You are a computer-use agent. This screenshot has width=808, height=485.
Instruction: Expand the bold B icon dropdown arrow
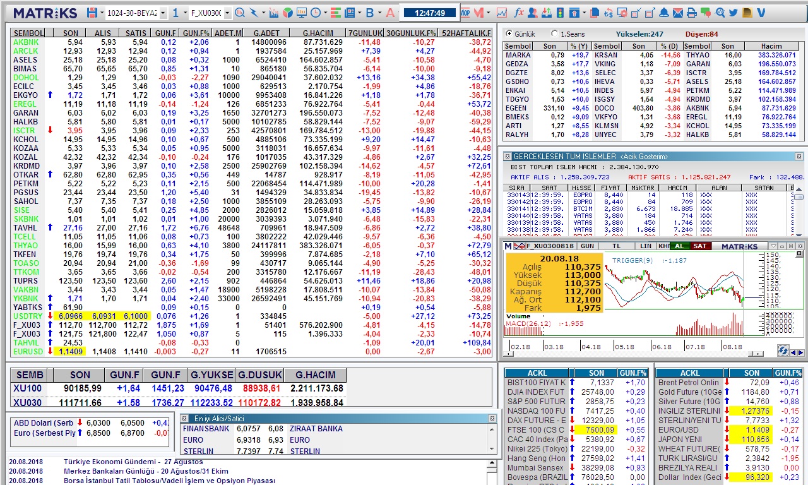click(379, 13)
